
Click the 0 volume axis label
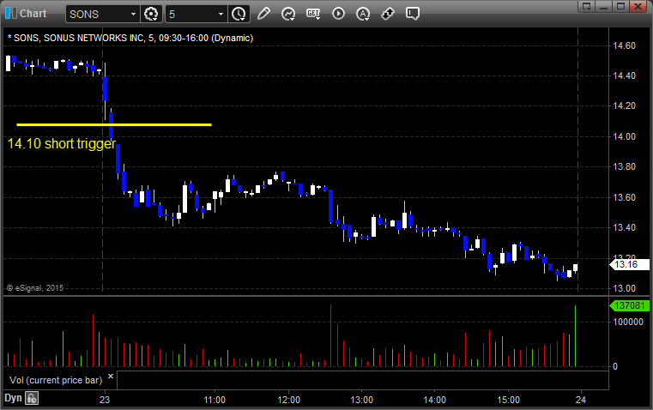(615, 367)
